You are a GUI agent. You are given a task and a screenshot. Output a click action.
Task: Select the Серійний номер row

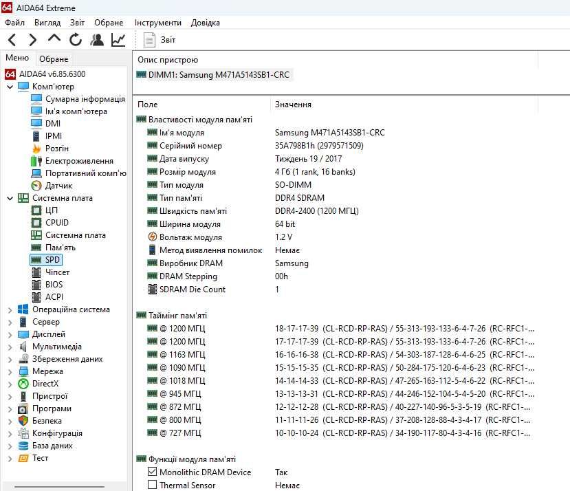pos(334,146)
